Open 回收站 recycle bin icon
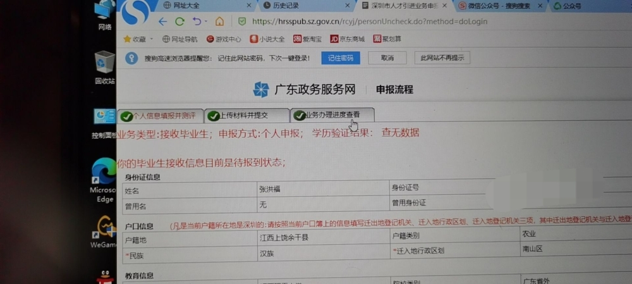The width and height of the screenshot is (632, 284). tap(105, 68)
